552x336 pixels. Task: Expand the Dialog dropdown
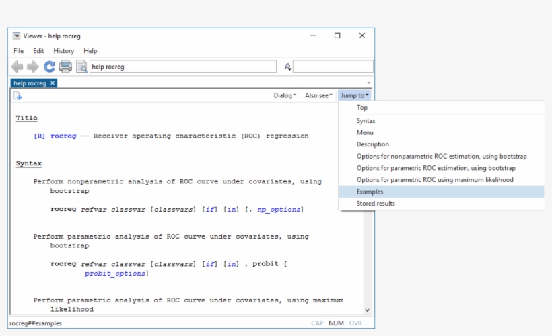click(x=285, y=95)
